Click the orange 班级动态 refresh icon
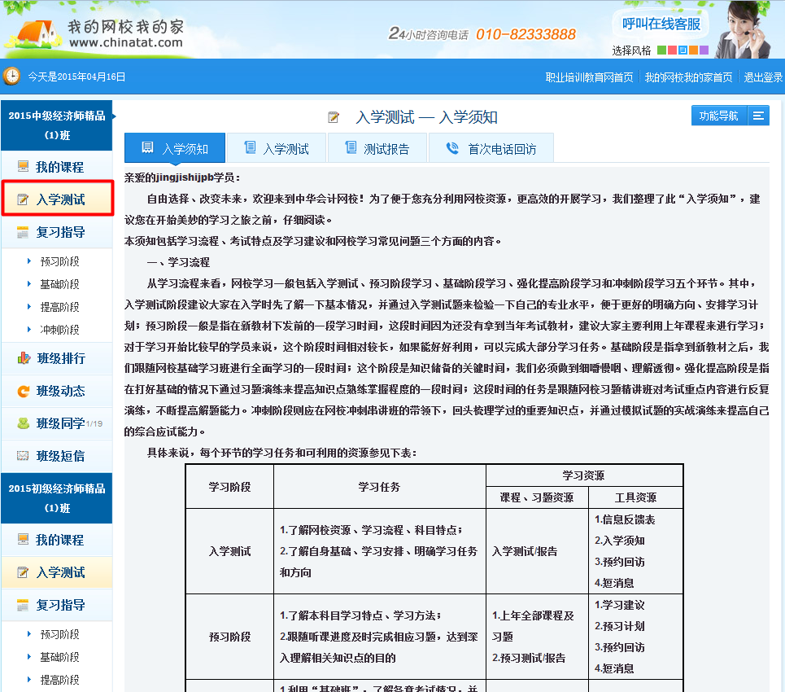Screen dimensions: 785x692 (23, 391)
